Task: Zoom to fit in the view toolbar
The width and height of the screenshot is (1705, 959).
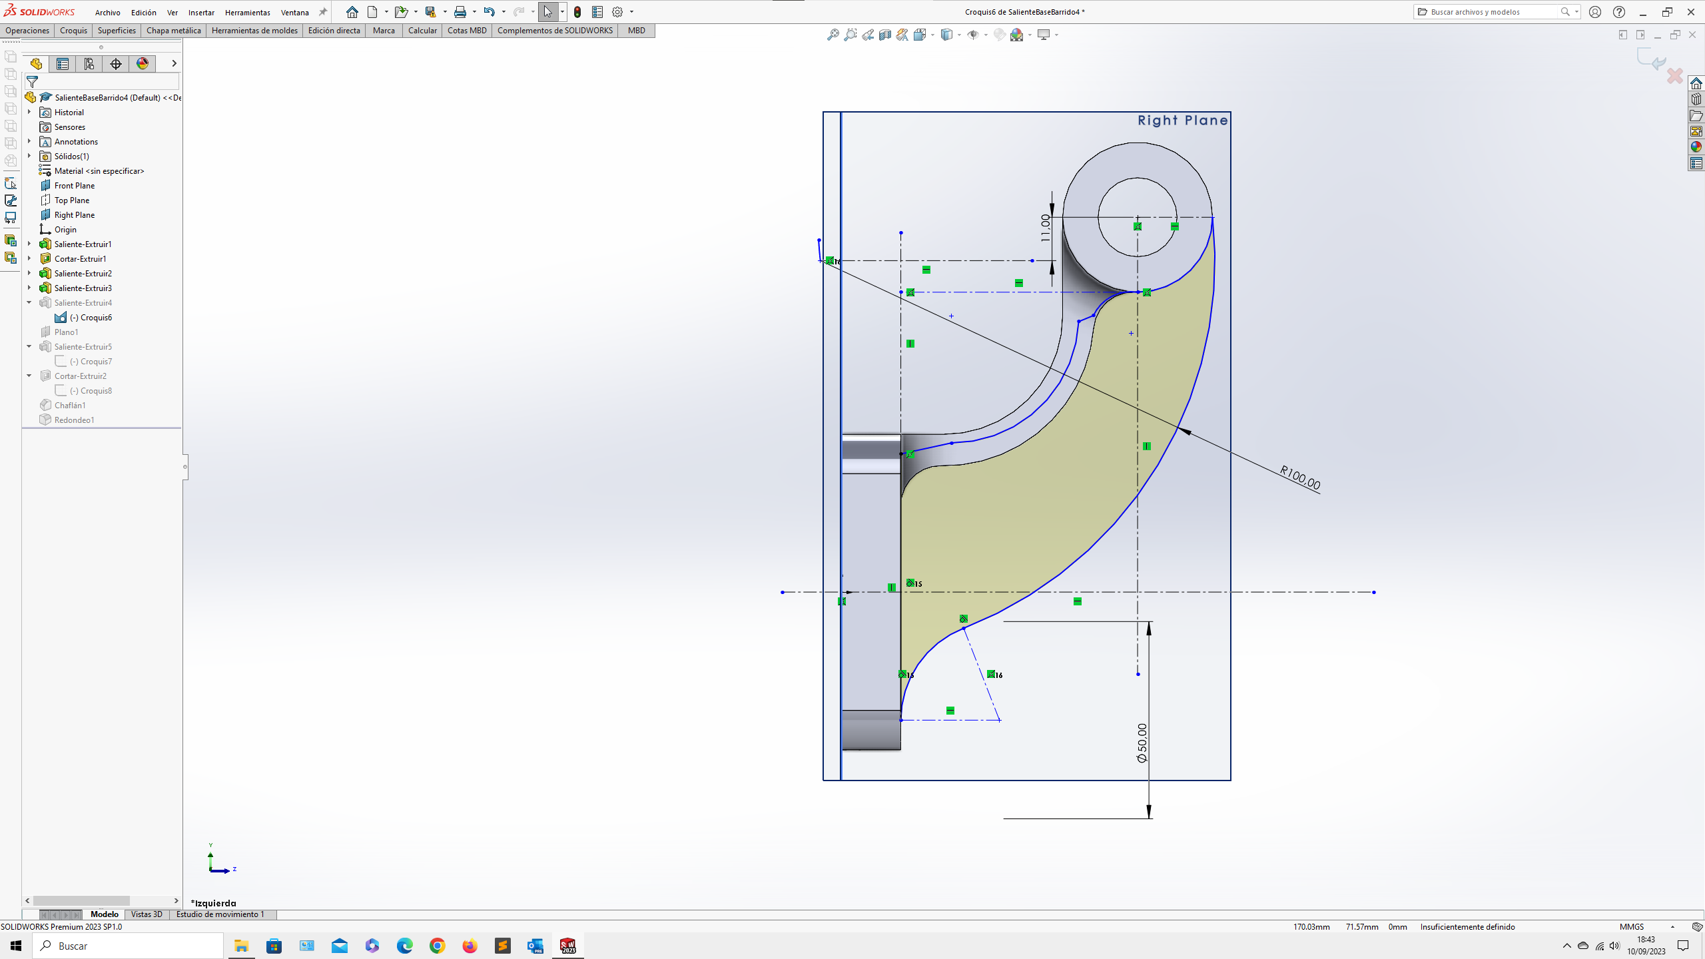Action: click(833, 35)
